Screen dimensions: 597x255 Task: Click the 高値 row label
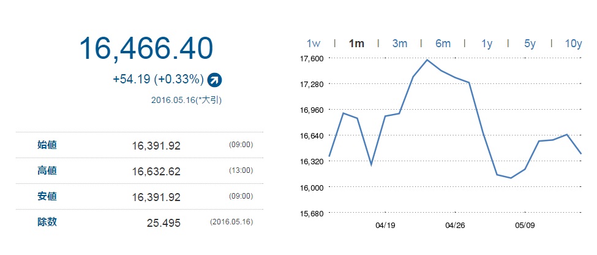tap(47, 170)
